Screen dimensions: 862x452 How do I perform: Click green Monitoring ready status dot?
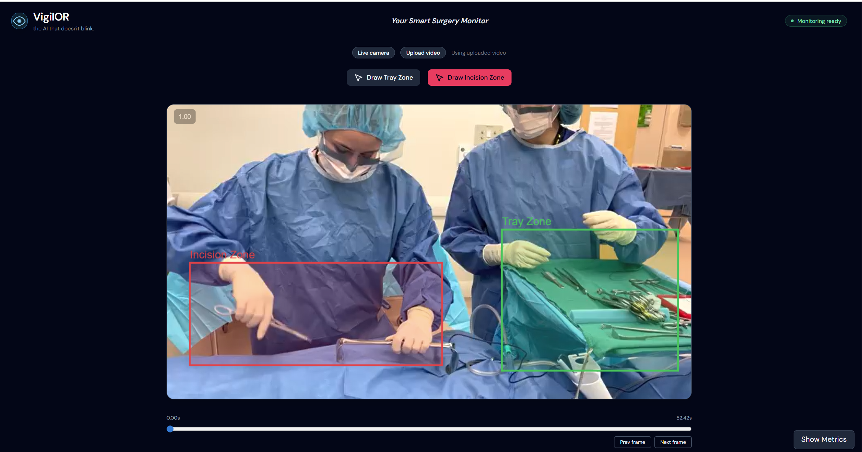click(792, 21)
